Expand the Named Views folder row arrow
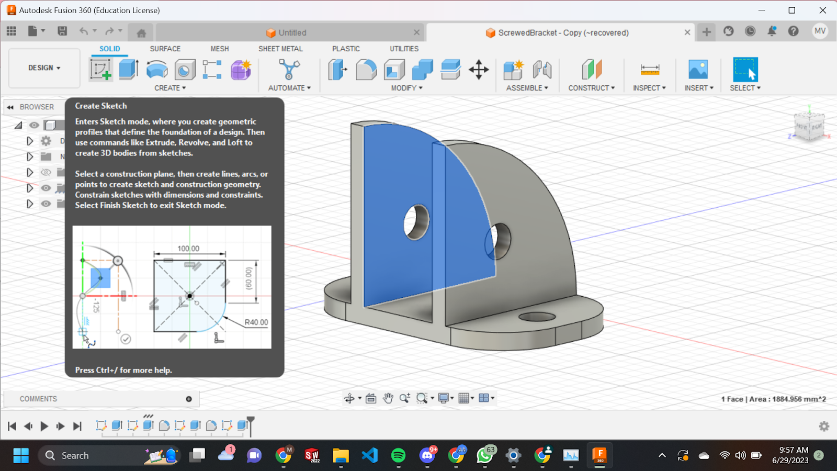837x471 pixels. pos(30,156)
